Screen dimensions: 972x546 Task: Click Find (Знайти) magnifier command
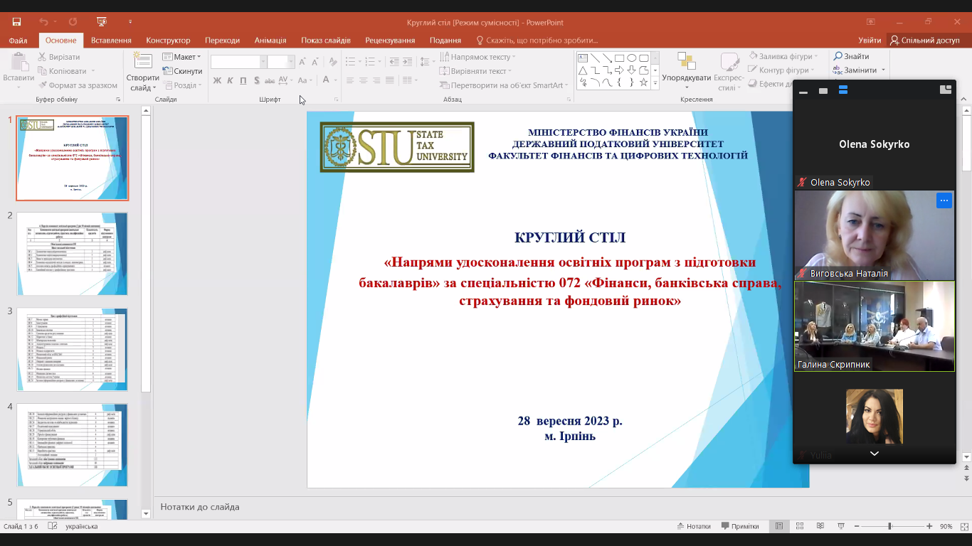[x=852, y=56]
